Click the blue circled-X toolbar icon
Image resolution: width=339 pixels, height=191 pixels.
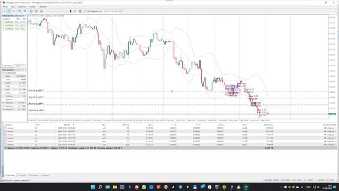(x=80, y=11)
